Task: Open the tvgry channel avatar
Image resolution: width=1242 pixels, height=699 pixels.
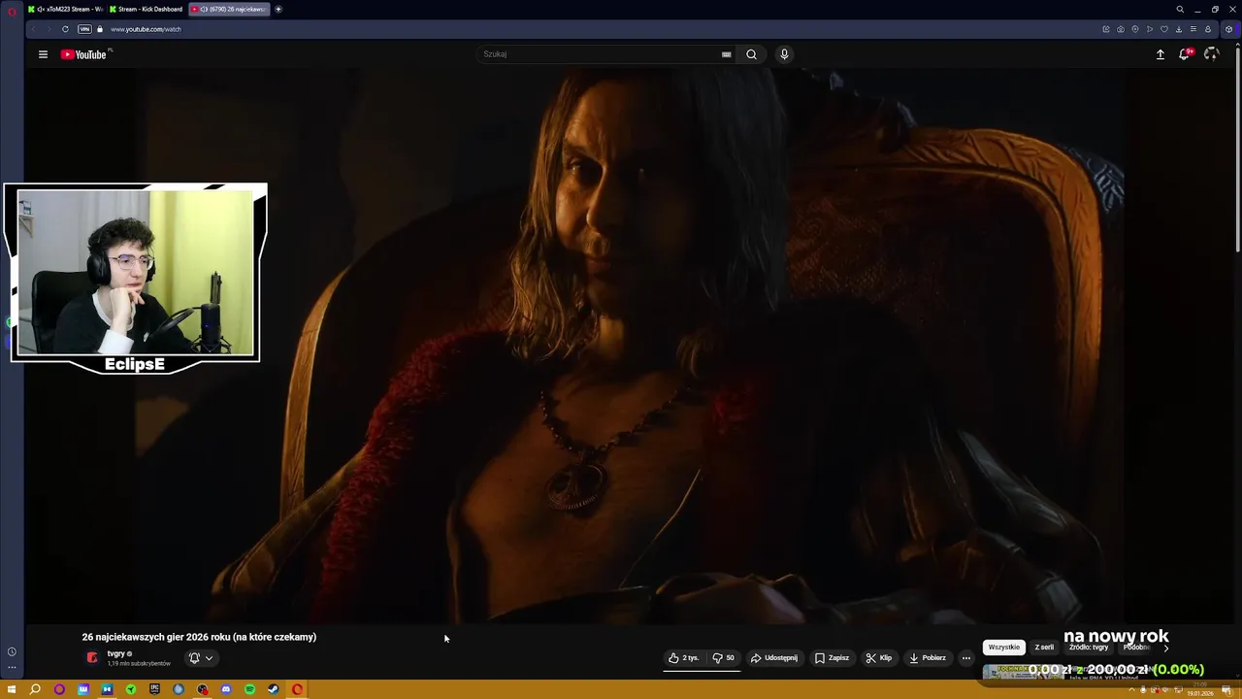Action: [x=92, y=657]
